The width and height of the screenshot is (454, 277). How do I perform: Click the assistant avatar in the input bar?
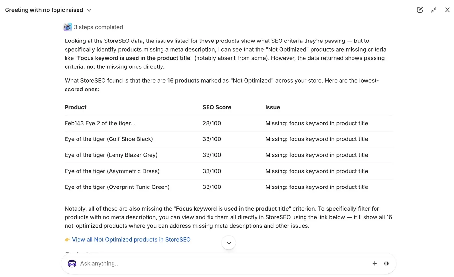click(x=72, y=263)
